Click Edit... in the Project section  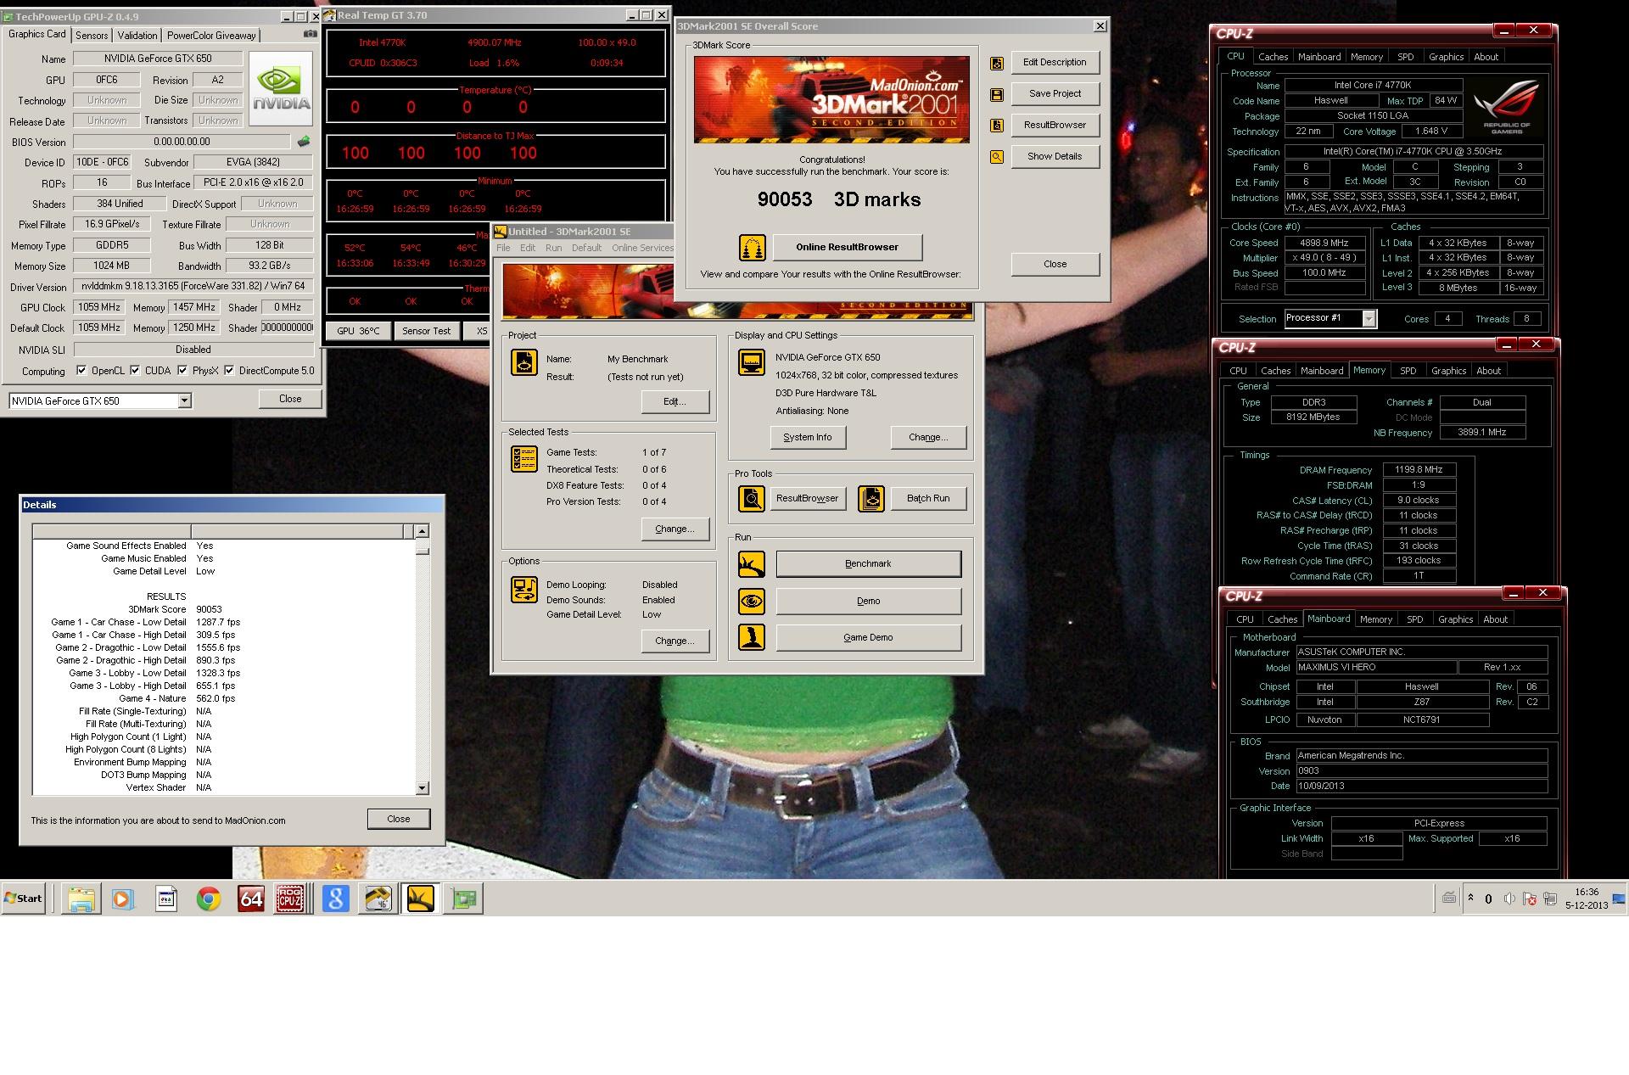pos(675,402)
